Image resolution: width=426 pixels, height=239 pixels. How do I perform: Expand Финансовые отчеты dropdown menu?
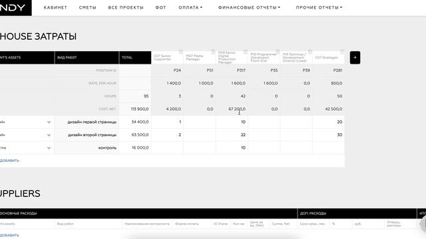tap(249, 7)
